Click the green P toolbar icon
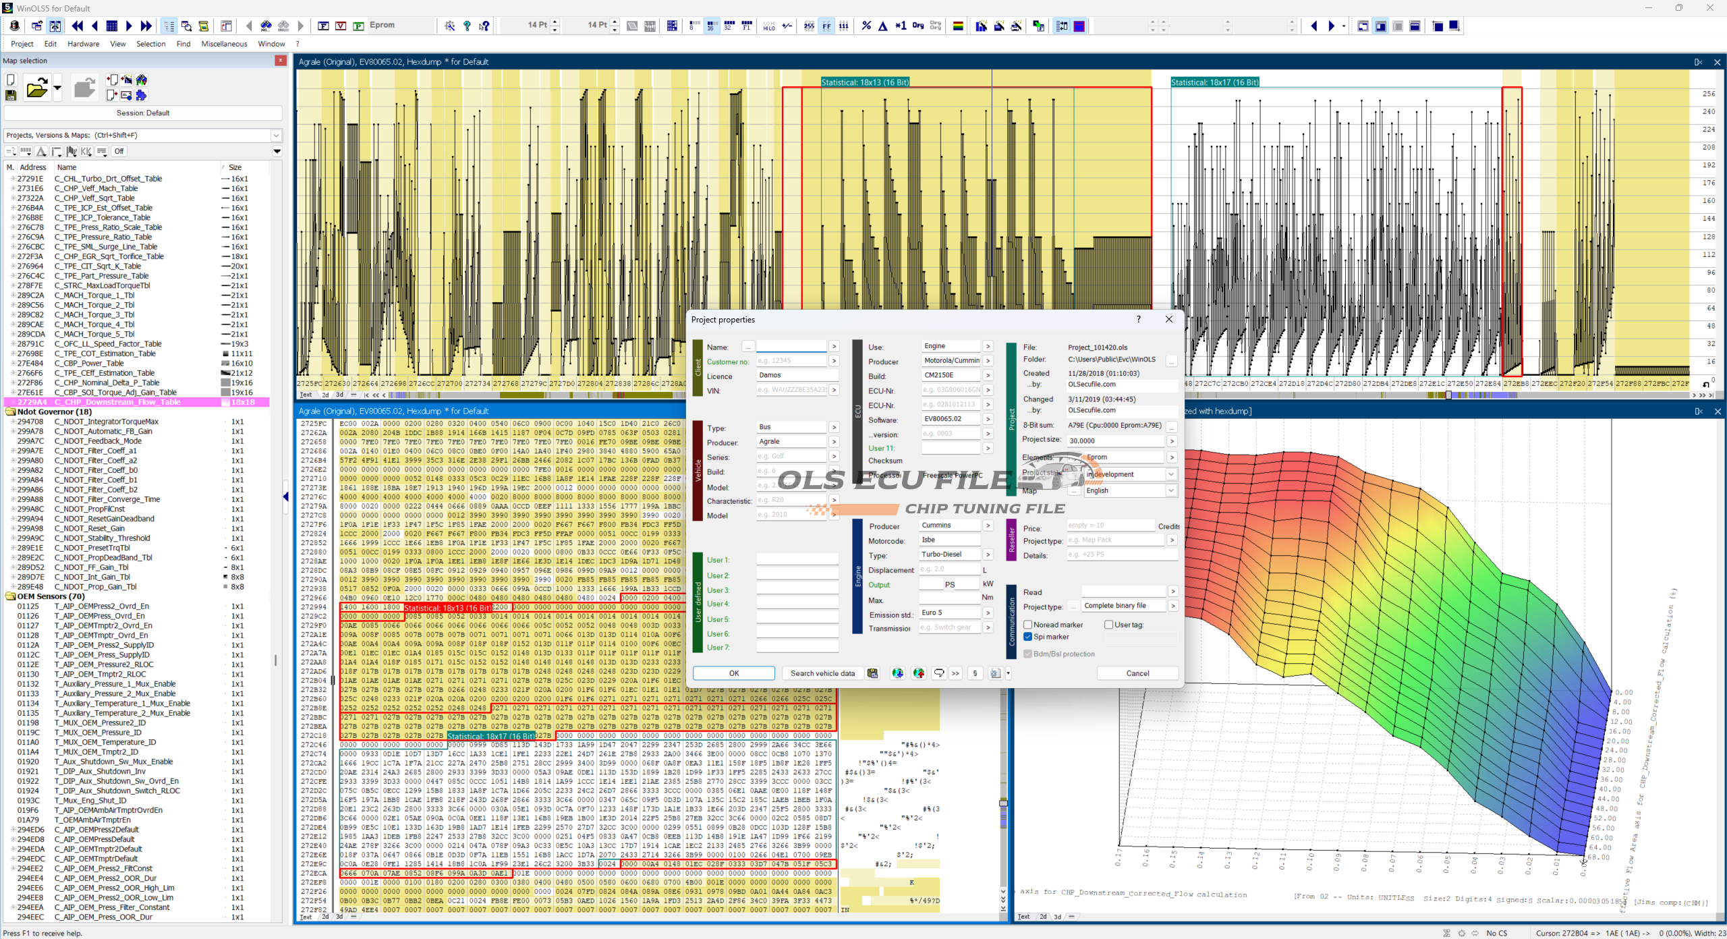 click(359, 26)
